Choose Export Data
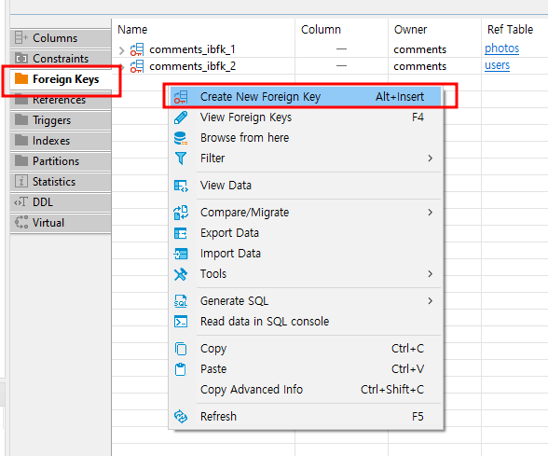The height and width of the screenshot is (456, 548). (306, 233)
